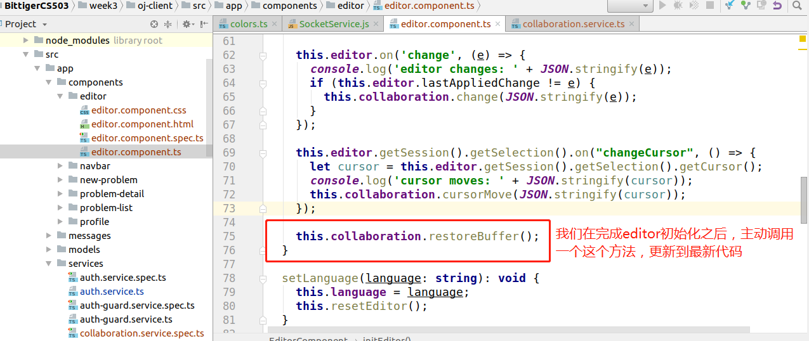The image size is (809, 341).
Task: Collapse the components folder arrow
Action: pos(49,82)
